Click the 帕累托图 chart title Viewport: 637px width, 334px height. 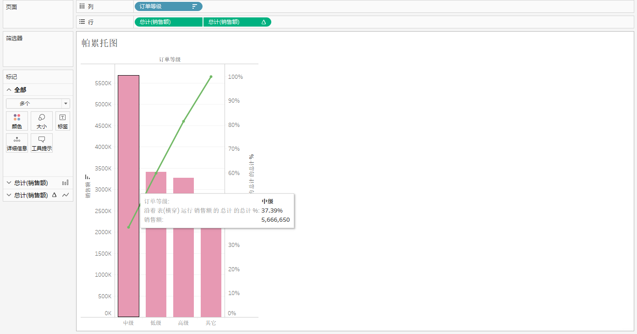(x=99, y=43)
